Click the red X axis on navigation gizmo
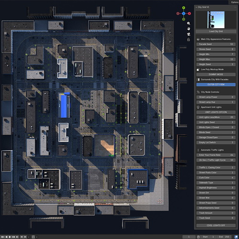Image resolution: width=239 pixels, height=239 pixels. pyautogui.click(x=189, y=13)
